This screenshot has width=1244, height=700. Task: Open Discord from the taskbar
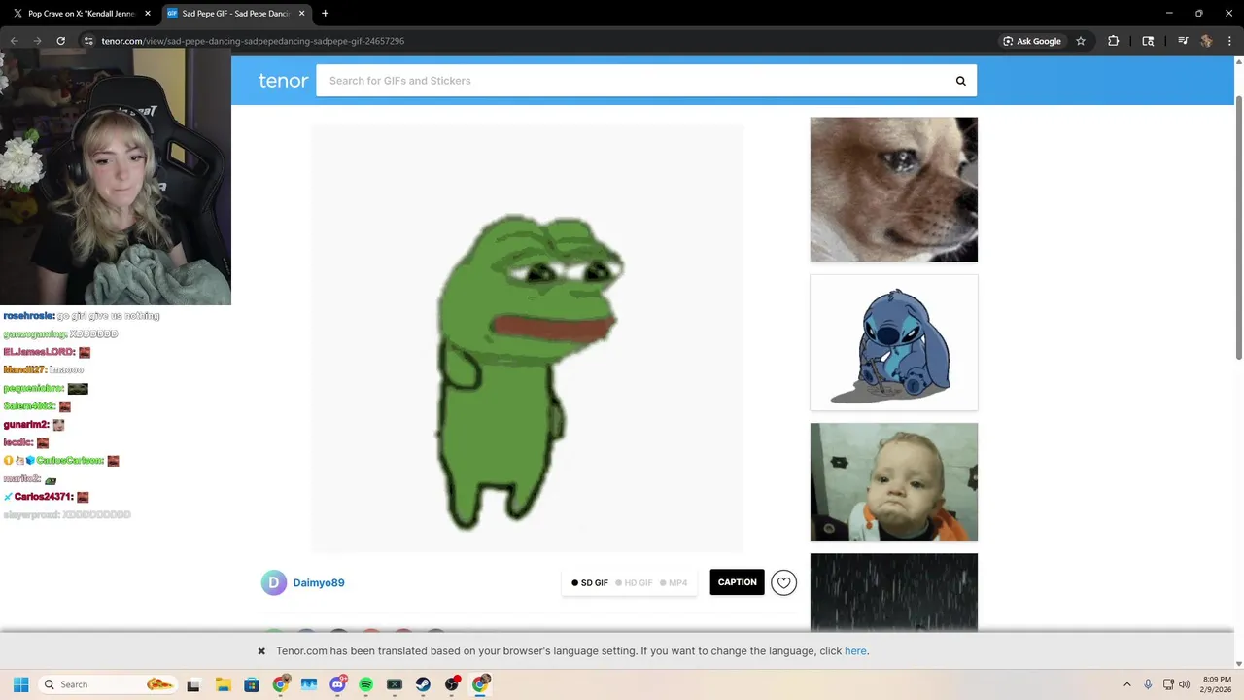pyautogui.click(x=337, y=684)
